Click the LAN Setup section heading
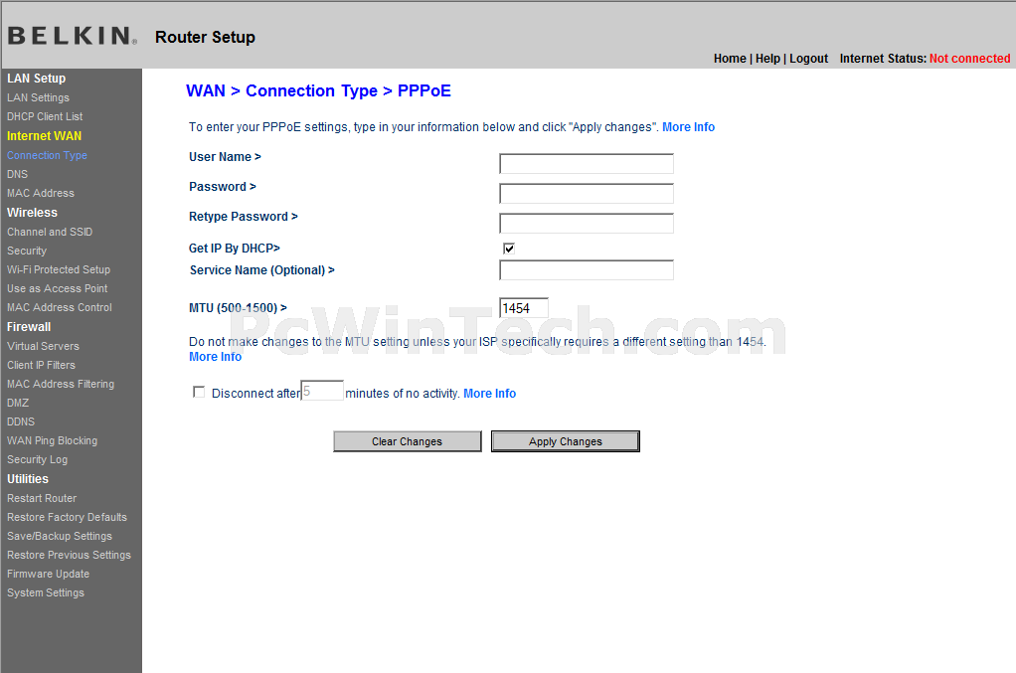Viewport: 1016px width, 673px height. [x=36, y=79]
